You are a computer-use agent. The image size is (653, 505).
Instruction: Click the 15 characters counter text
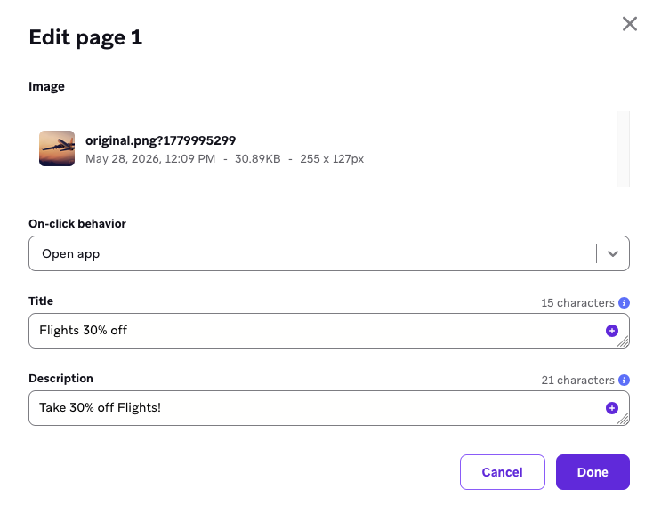coord(577,302)
